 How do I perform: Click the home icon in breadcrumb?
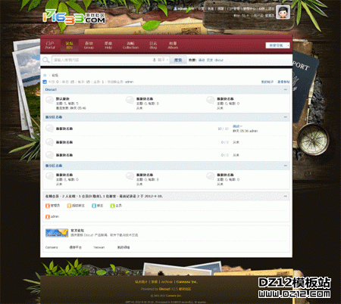(45, 75)
